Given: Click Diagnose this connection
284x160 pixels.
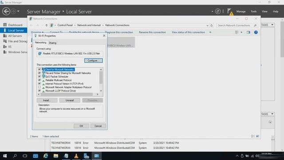Looking at the screenshot, I should point(119,32).
